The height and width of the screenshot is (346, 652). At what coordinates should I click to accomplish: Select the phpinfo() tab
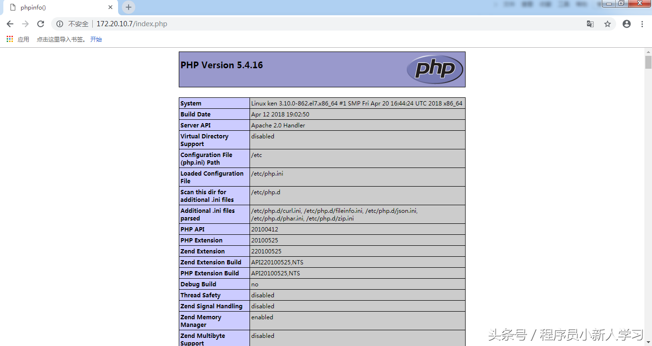60,8
